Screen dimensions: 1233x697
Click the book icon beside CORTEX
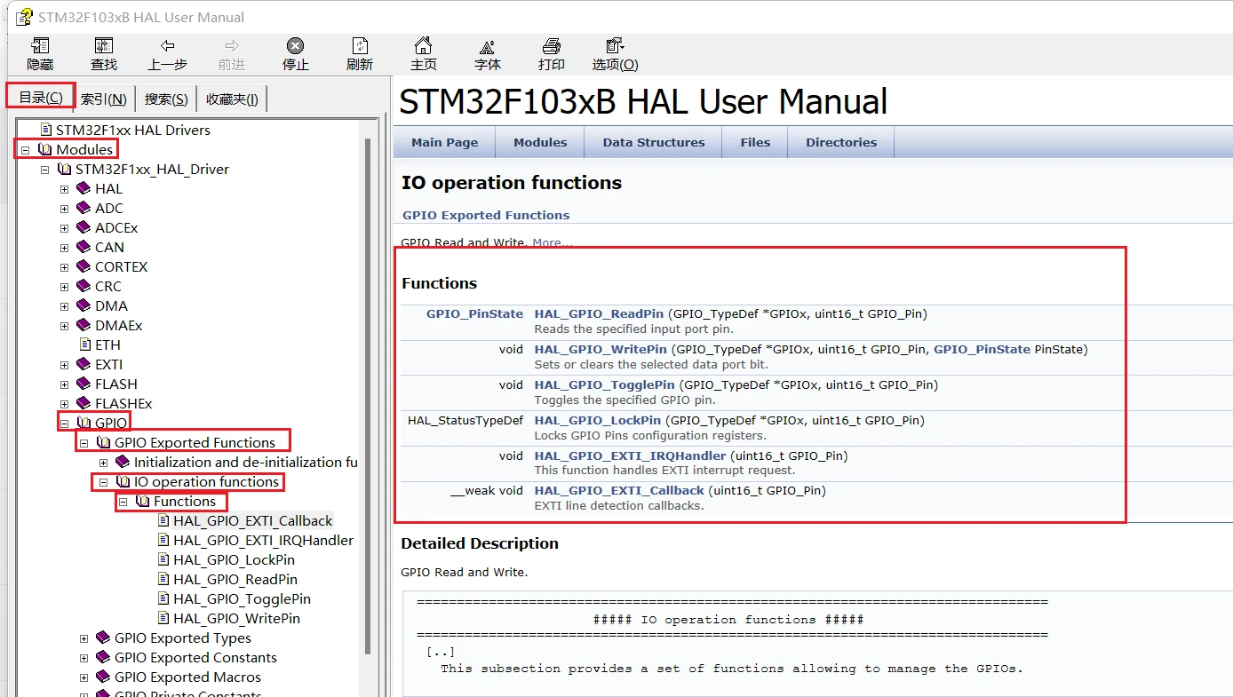pos(84,266)
